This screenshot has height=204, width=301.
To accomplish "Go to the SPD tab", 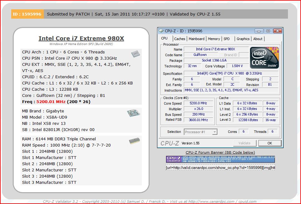I will [x=227, y=39].
